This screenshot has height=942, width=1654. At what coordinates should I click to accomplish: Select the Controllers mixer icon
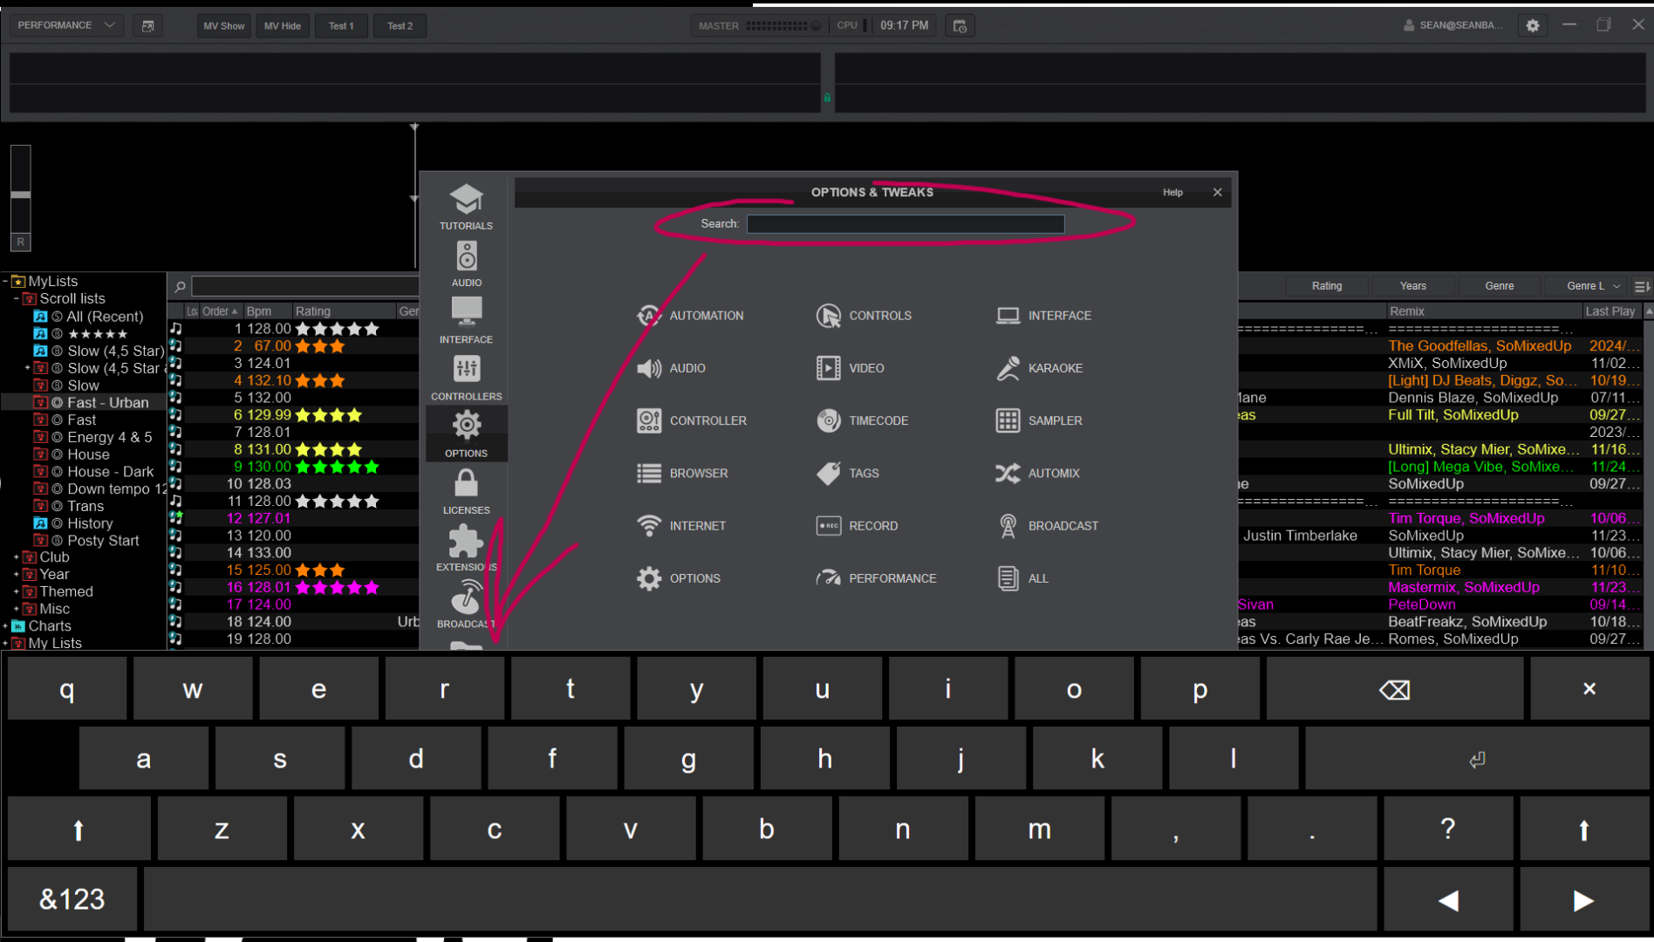point(466,377)
